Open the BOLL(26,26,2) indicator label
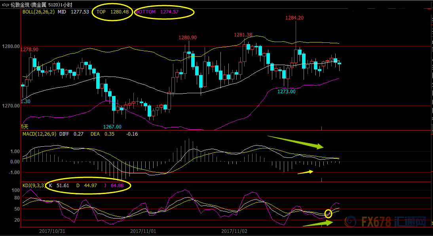This screenshot has width=433, height=236. pos(39,12)
